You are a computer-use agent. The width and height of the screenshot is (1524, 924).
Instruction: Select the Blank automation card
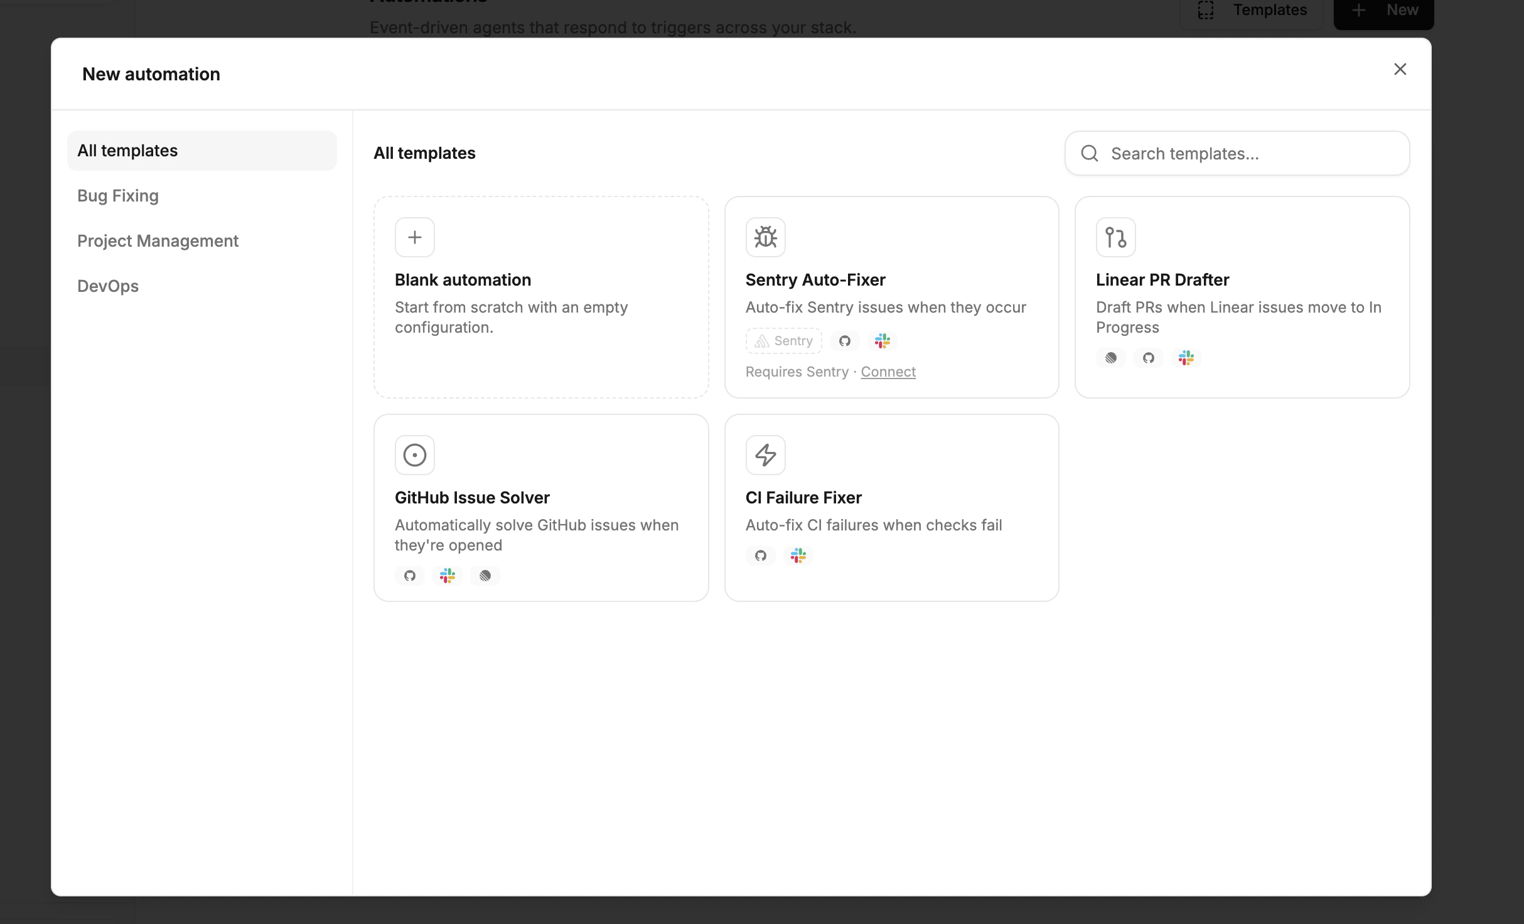point(540,297)
